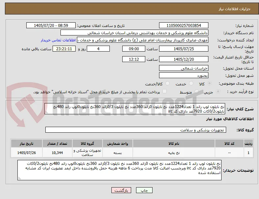
Task: Click the price validity date 1405/12/20
Action: (183, 59)
